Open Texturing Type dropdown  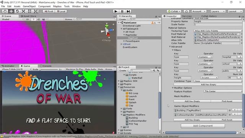pyautogui.click(x=218, y=31)
